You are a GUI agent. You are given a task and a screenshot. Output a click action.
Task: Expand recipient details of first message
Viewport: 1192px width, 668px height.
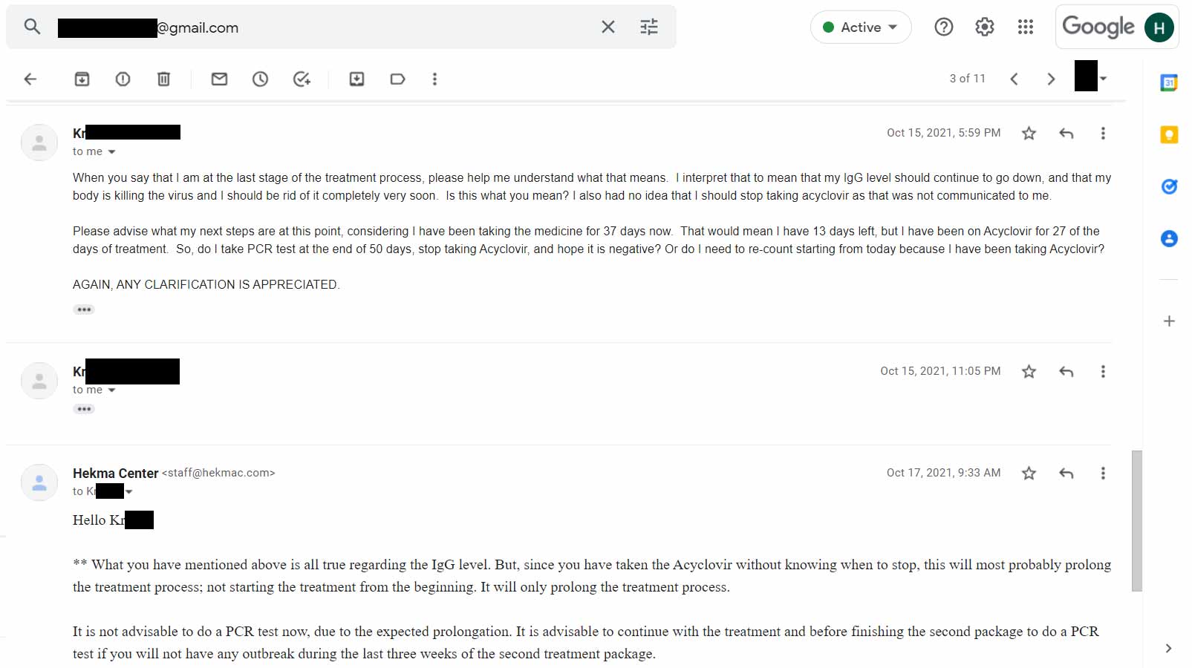pos(111,152)
